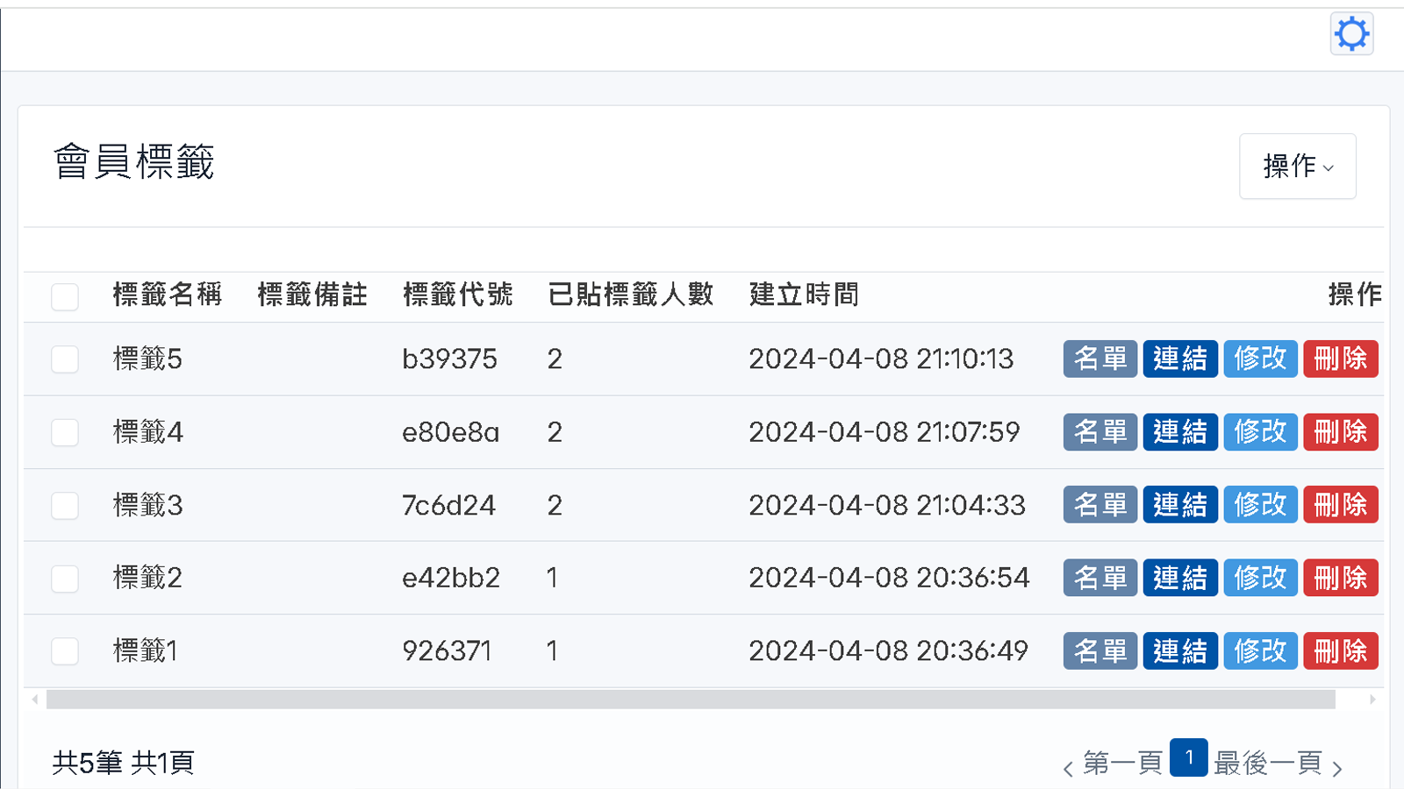Image resolution: width=1404 pixels, height=789 pixels.
Task: Click 連結 button for 標籤1
Action: [1180, 650]
